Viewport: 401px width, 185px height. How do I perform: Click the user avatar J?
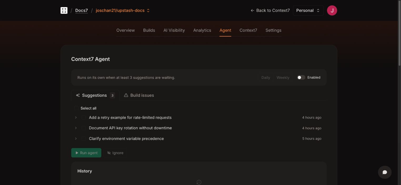[x=332, y=11]
